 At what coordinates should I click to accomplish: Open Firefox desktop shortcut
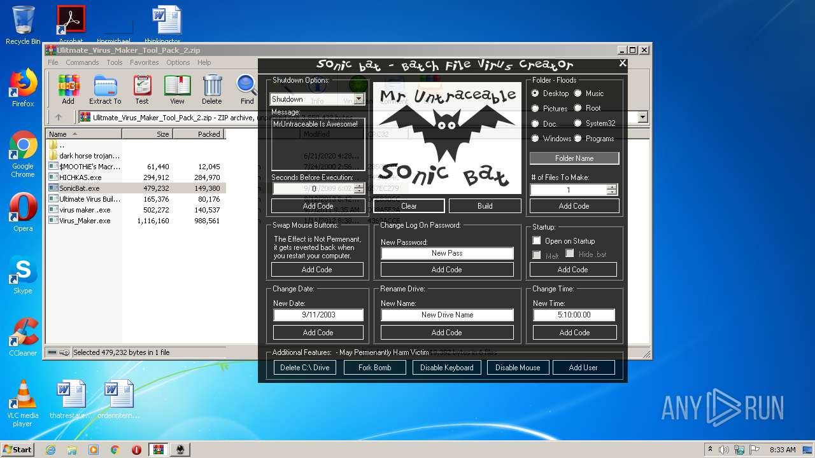pyautogui.click(x=23, y=88)
